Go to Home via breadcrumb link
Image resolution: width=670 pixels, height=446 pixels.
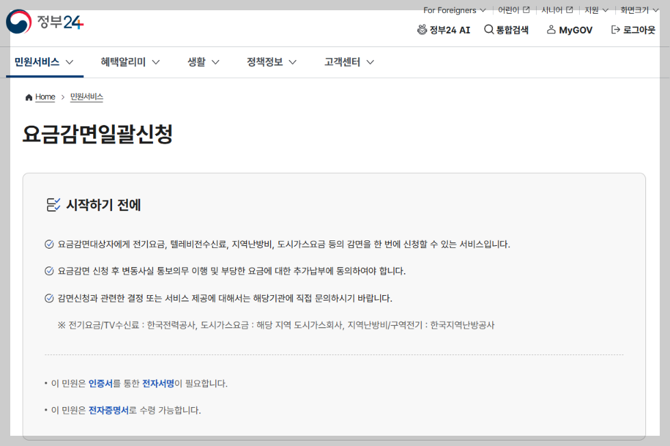pos(45,97)
